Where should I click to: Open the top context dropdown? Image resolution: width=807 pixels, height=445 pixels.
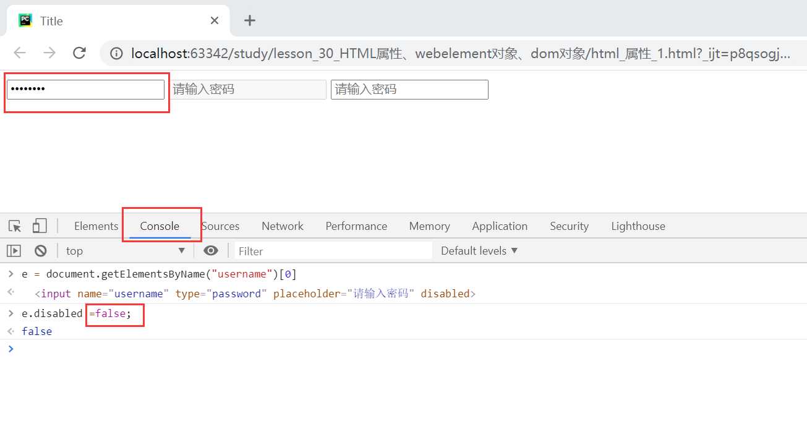(126, 251)
